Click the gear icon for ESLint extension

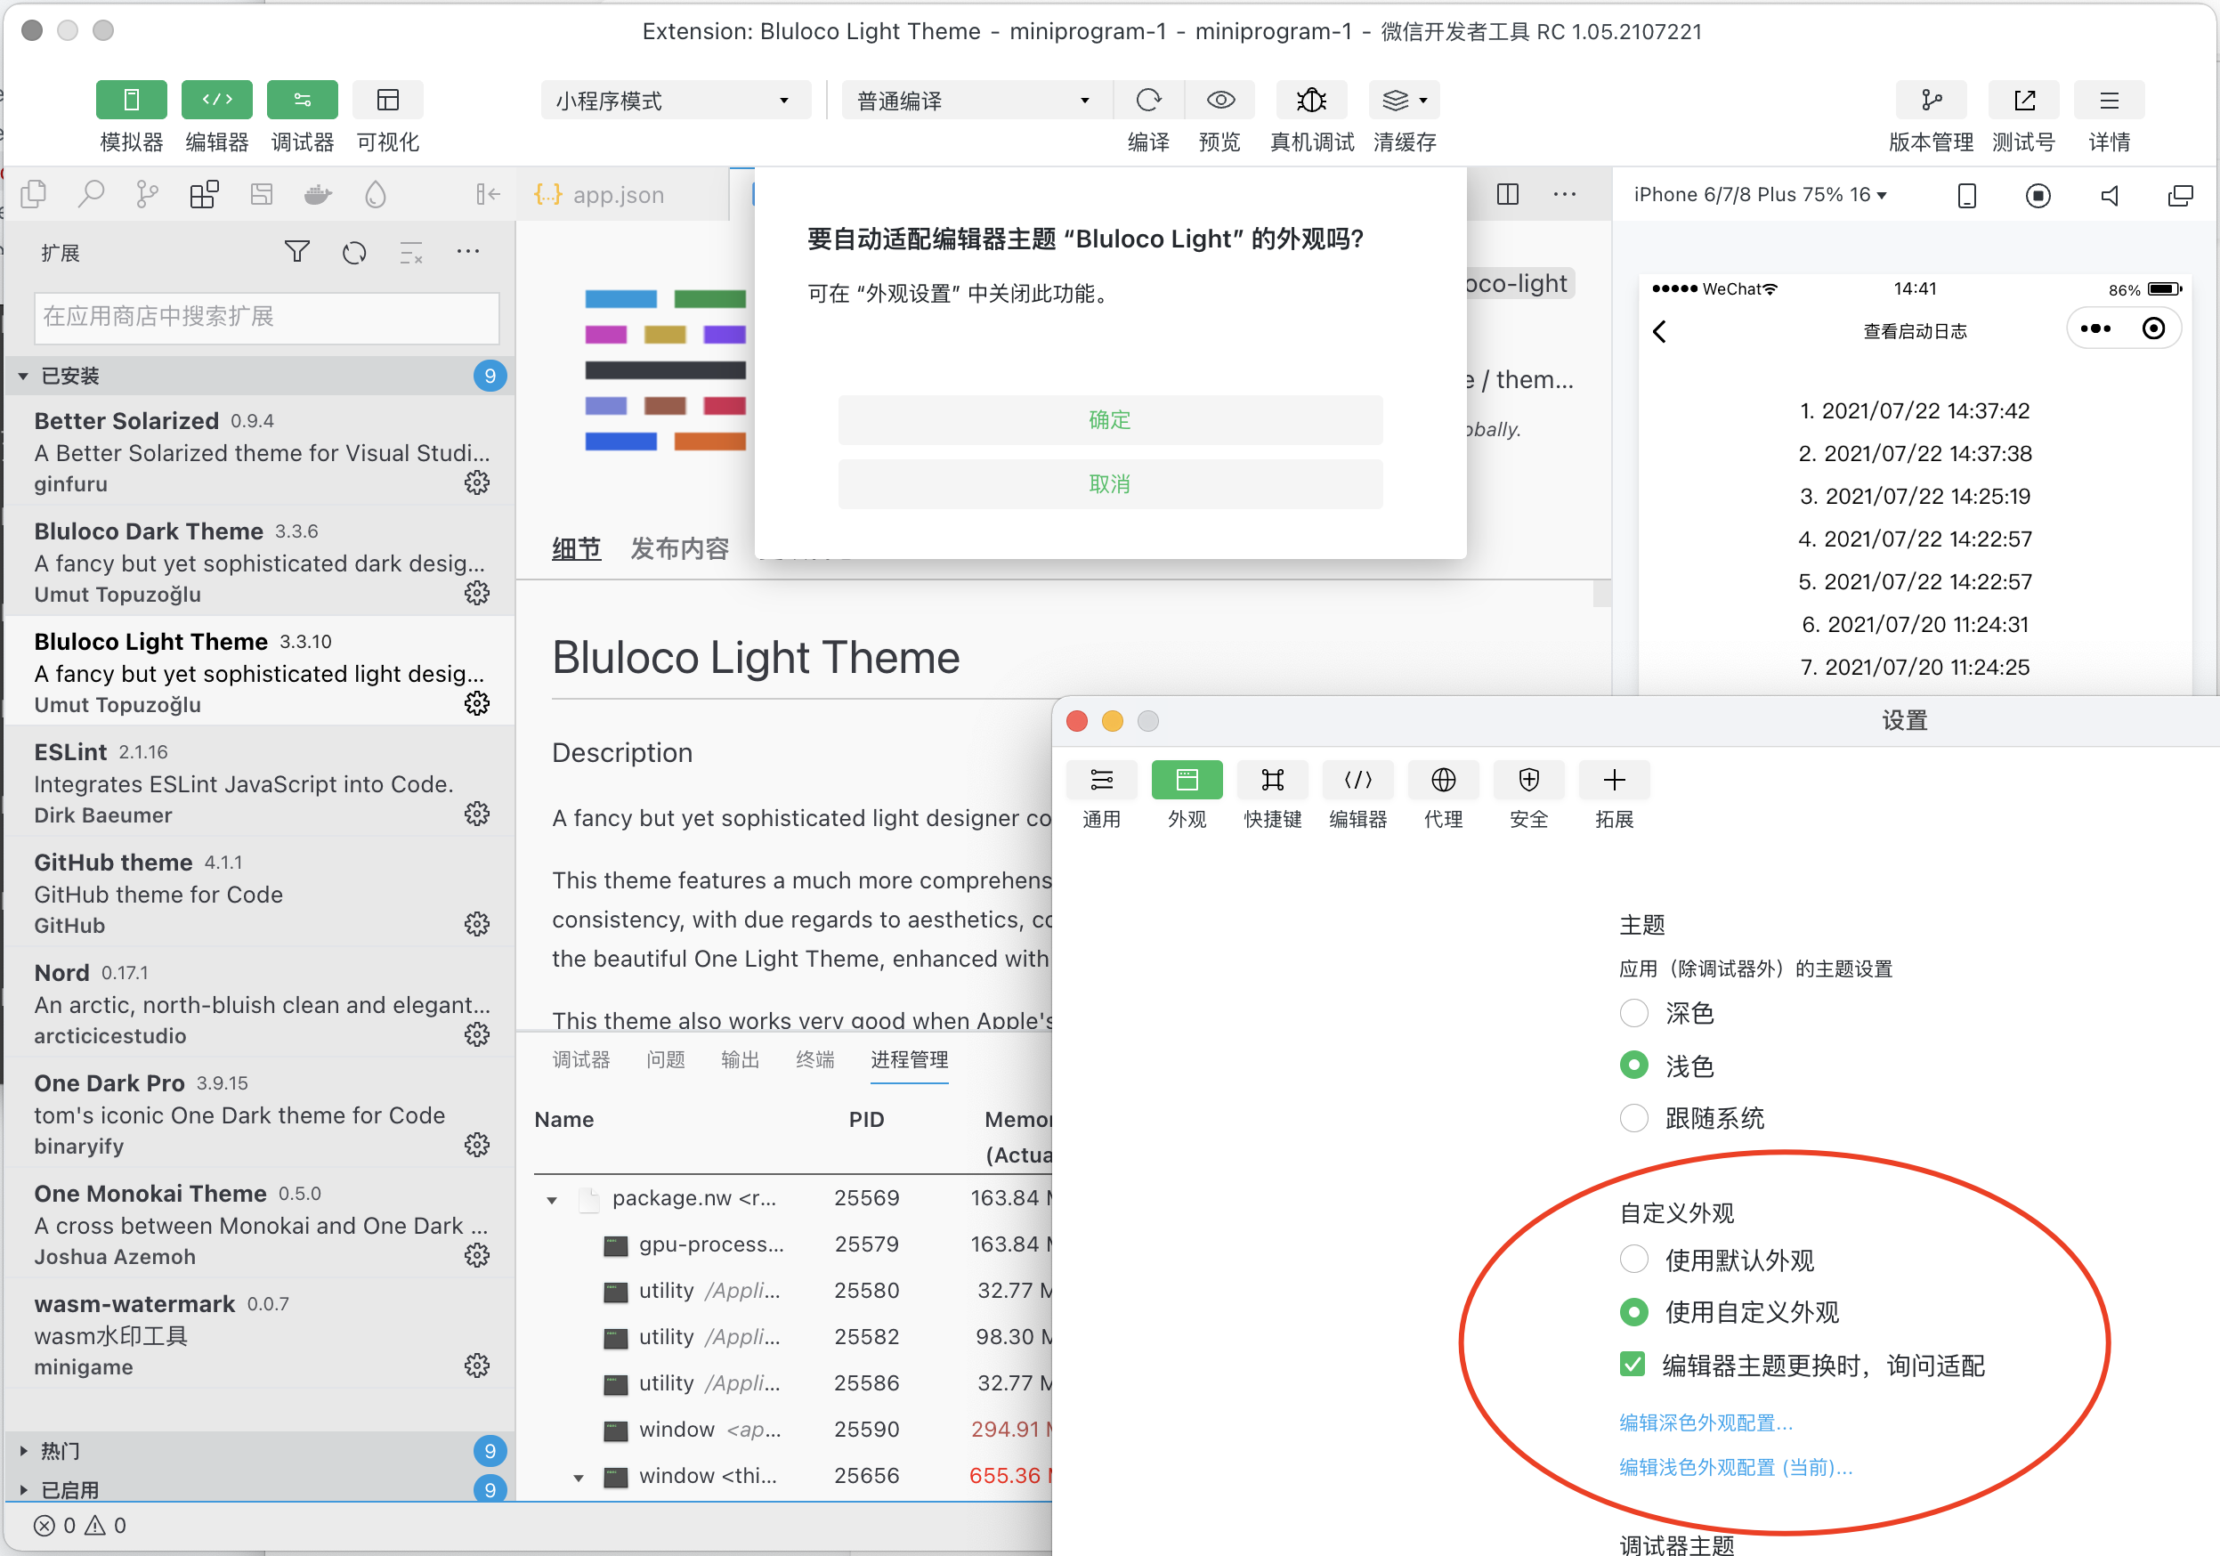477,814
